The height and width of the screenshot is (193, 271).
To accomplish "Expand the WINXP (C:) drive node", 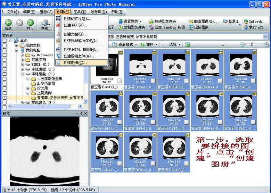I will (x=22, y=65).
